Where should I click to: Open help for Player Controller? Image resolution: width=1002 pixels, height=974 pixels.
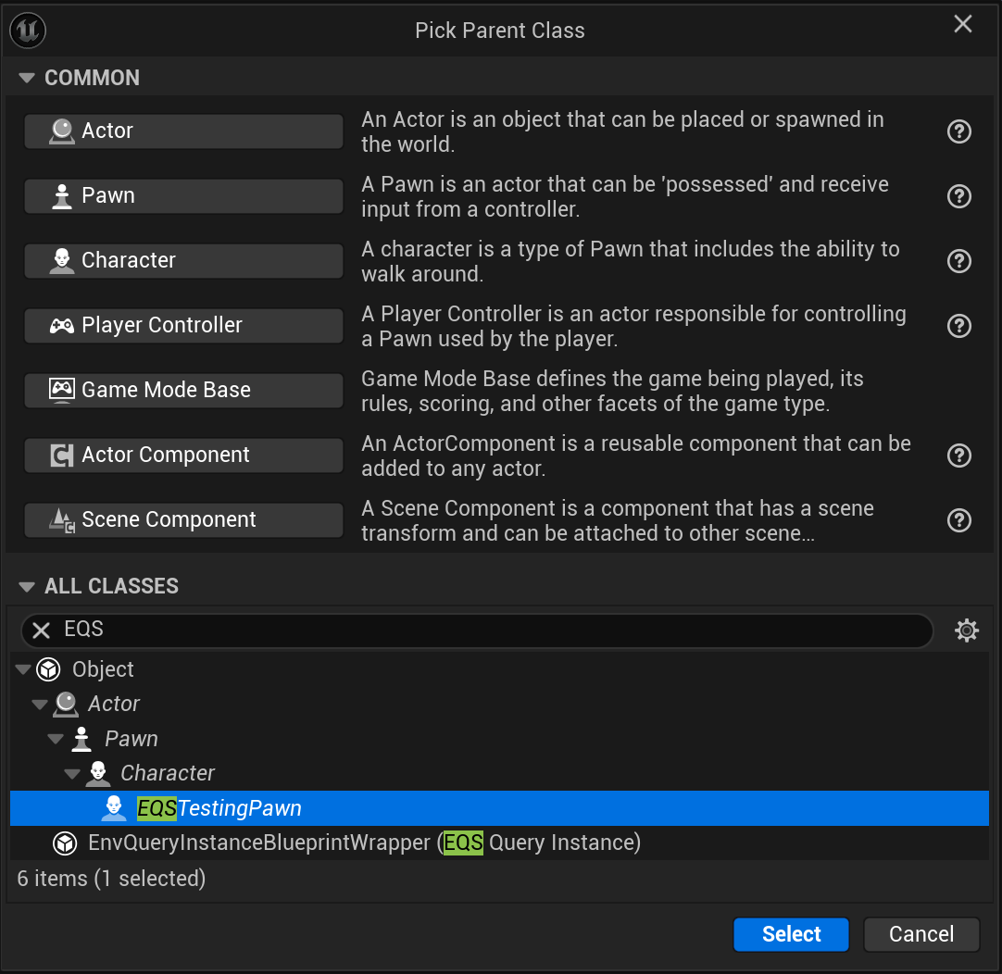(959, 326)
